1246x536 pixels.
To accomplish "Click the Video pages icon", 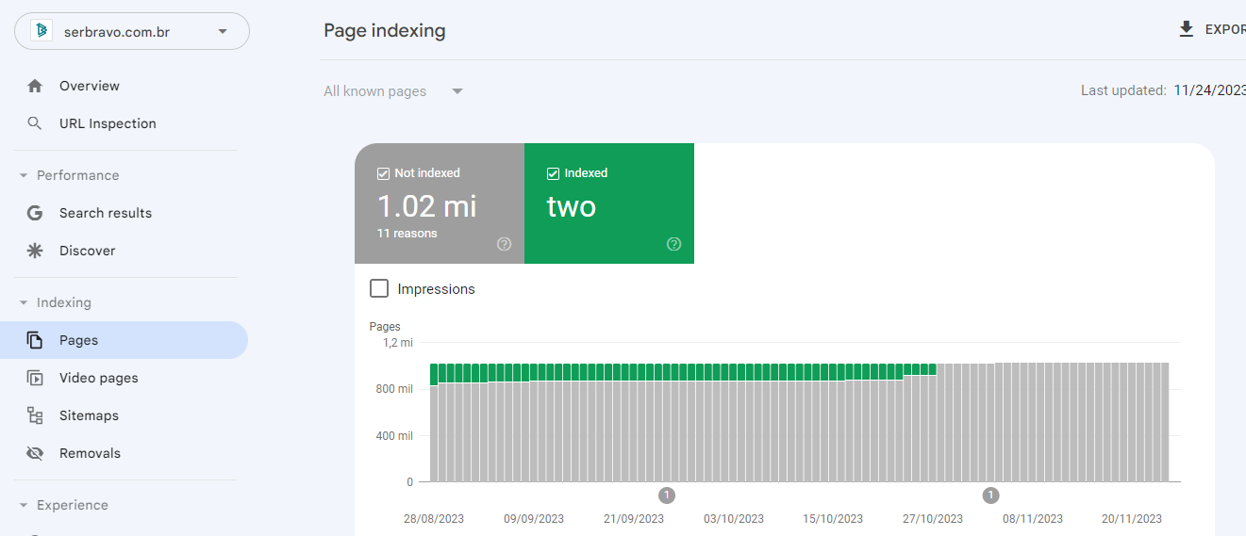I will pyautogui.click(x=35, y=378).
